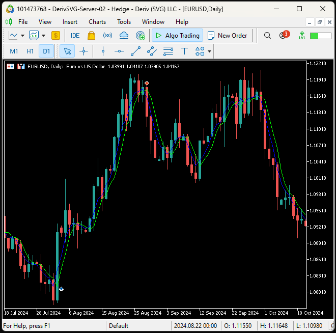Click the 1.12210 price scale label

(x=318, y=64)
